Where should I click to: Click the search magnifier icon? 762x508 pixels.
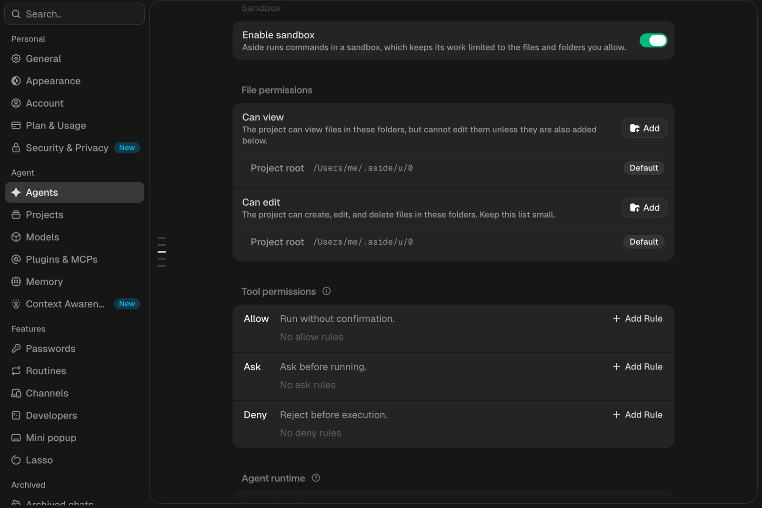(16, 14)
